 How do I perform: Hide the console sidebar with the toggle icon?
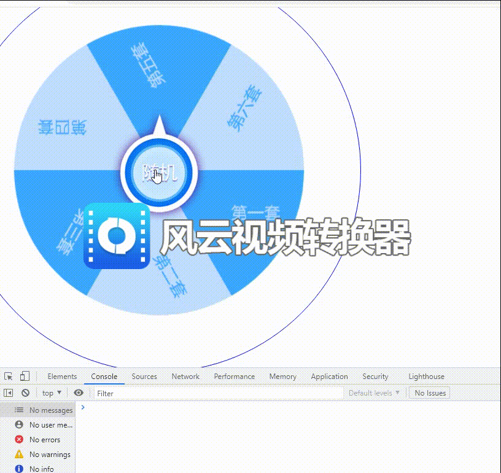(9, 393)
